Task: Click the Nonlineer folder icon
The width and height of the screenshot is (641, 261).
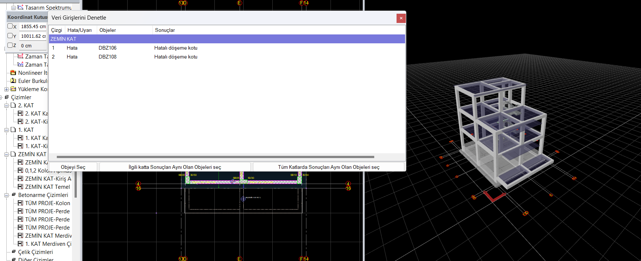Action: point(13,73)
